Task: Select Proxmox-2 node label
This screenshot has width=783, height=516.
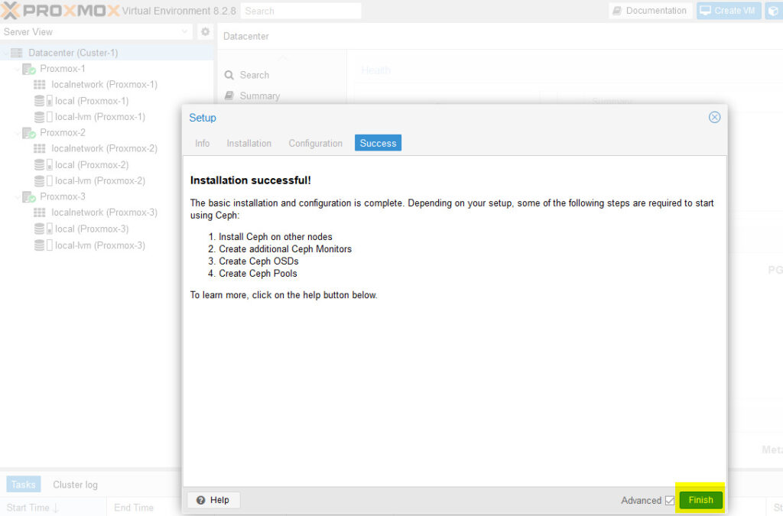Action: [63, 133]
